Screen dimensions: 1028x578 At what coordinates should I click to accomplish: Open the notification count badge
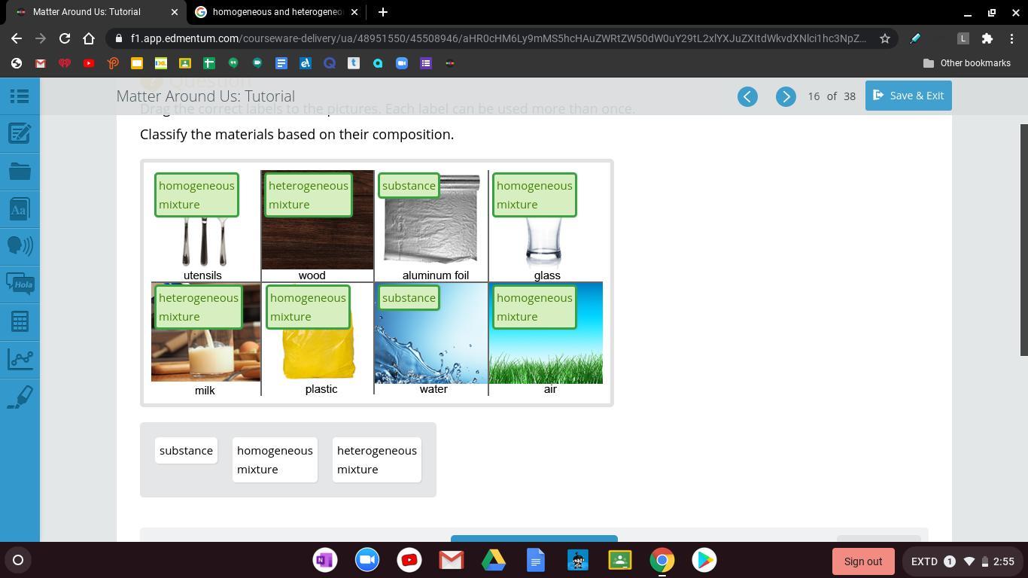[x=950, y=561]
